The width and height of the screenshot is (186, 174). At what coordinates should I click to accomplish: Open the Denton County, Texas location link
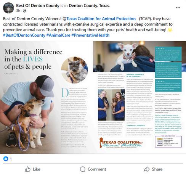click(89, 6)
